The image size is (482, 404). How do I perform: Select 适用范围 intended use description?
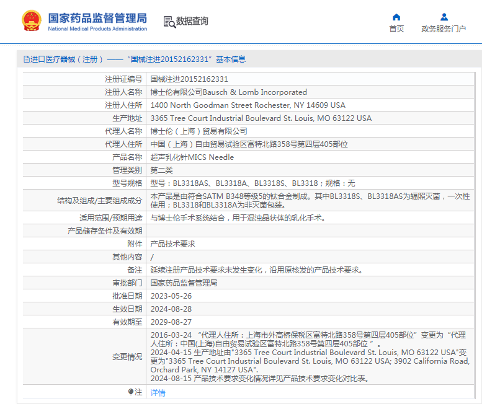coord(238,218)
